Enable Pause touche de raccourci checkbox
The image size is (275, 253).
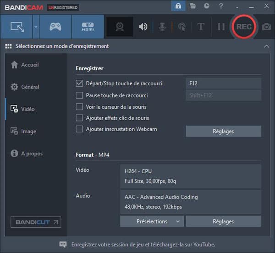79,95
